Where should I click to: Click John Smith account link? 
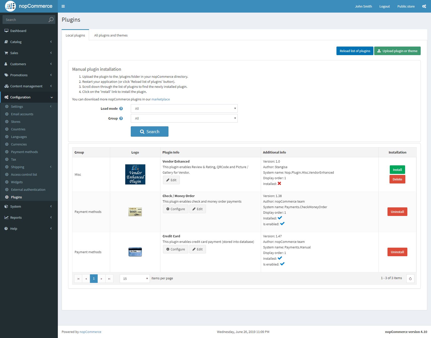click(x=363, y=6)
